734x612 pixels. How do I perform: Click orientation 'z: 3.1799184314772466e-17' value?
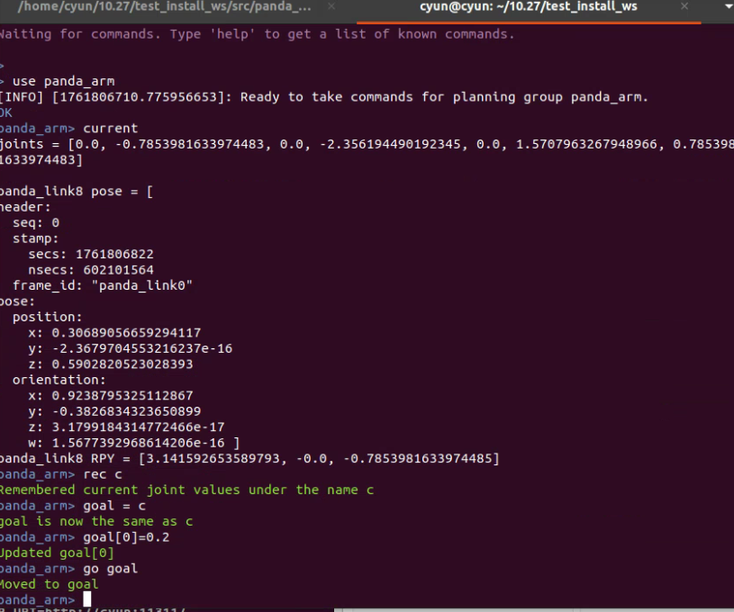click(x=126, y=427)
